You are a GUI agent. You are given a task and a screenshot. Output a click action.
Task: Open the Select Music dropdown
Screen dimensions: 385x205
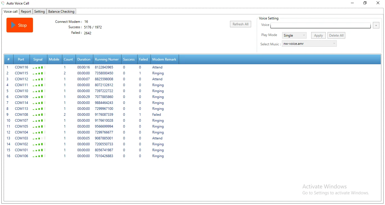(309, 44)
